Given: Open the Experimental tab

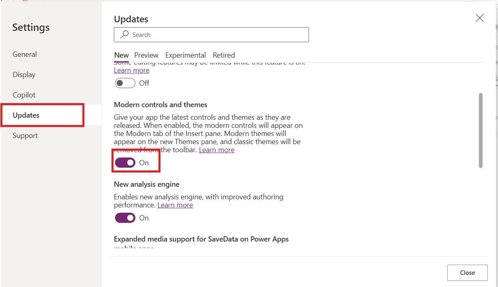Looking at the screenshot, I should [x=185, y=55].
